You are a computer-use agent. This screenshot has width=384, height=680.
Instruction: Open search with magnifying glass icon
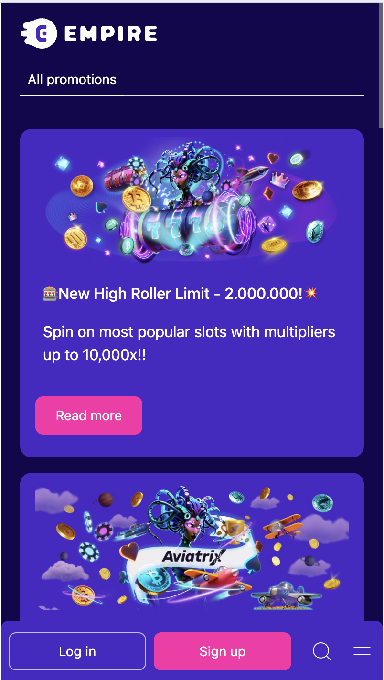(322, 651)
